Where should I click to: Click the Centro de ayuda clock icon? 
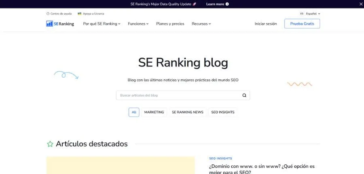coord(48,14)
